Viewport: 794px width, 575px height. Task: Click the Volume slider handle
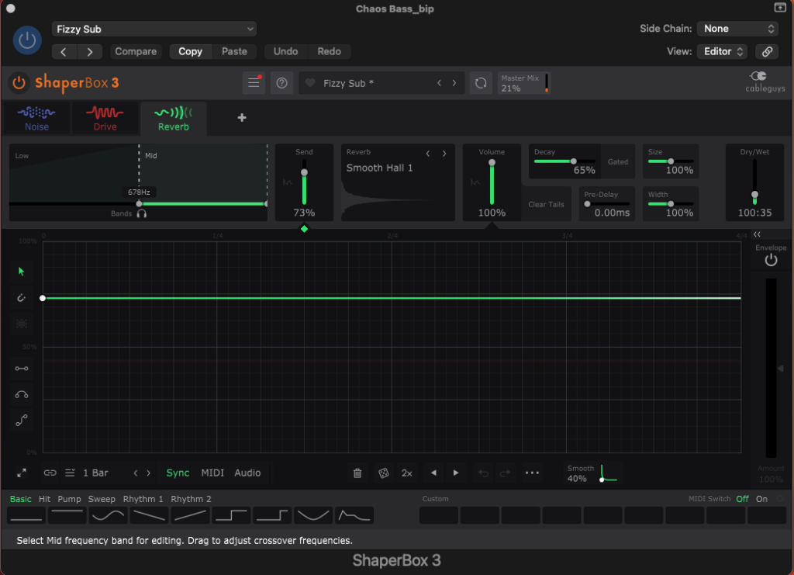click(x=492, y=163)
